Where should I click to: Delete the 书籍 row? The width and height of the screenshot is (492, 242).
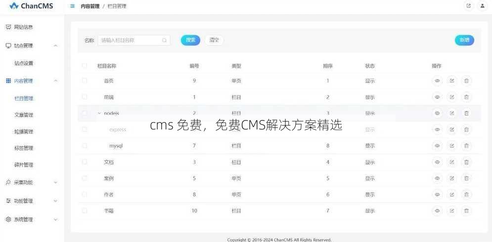(467, 211)
